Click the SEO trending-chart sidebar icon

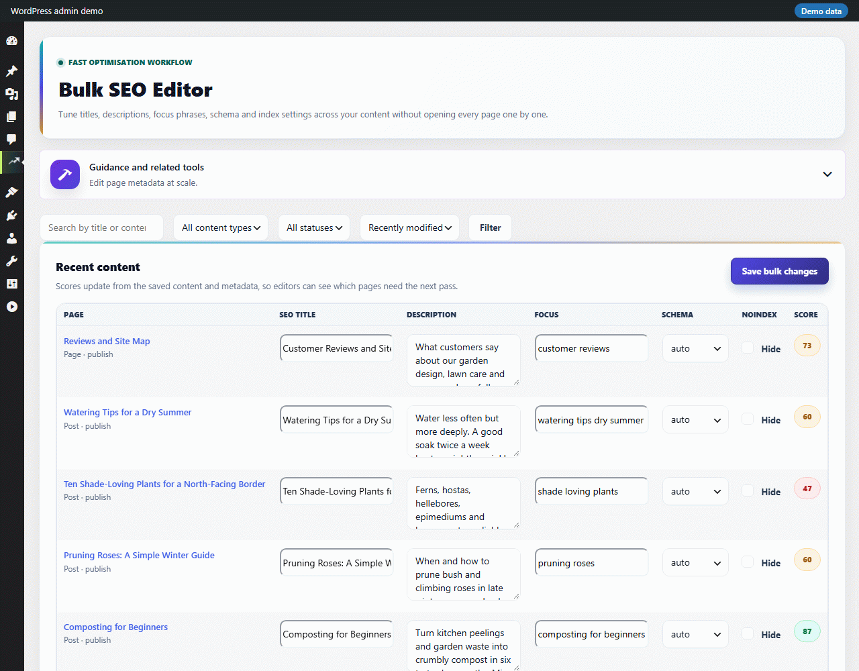pos(13,162)
